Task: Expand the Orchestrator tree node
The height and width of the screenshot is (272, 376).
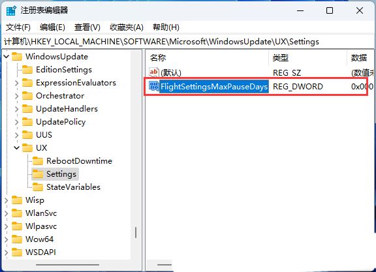Action: point(17,96)
